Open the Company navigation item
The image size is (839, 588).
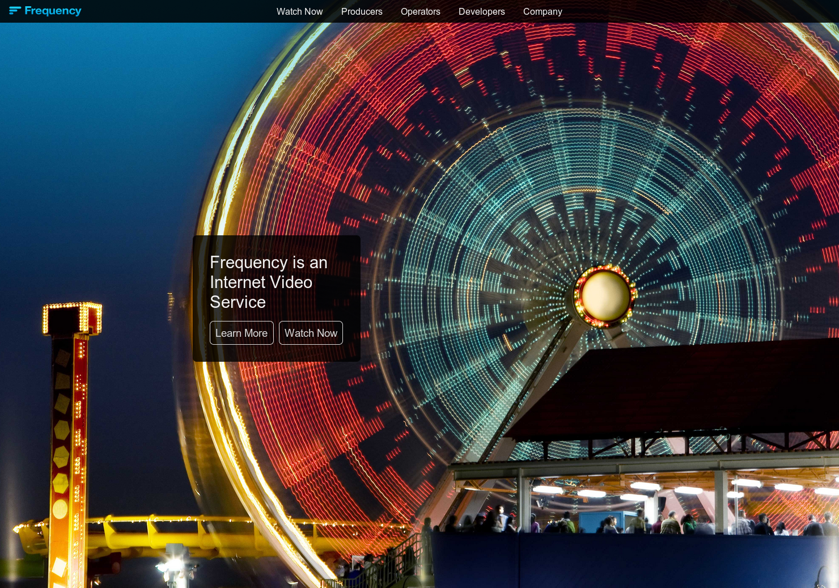[543, 11]
